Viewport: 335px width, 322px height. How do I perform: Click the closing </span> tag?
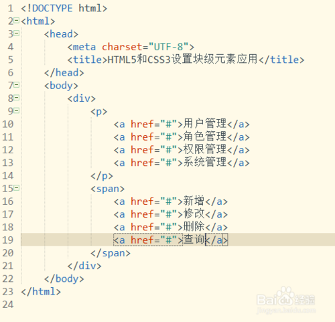click(111, 253)
